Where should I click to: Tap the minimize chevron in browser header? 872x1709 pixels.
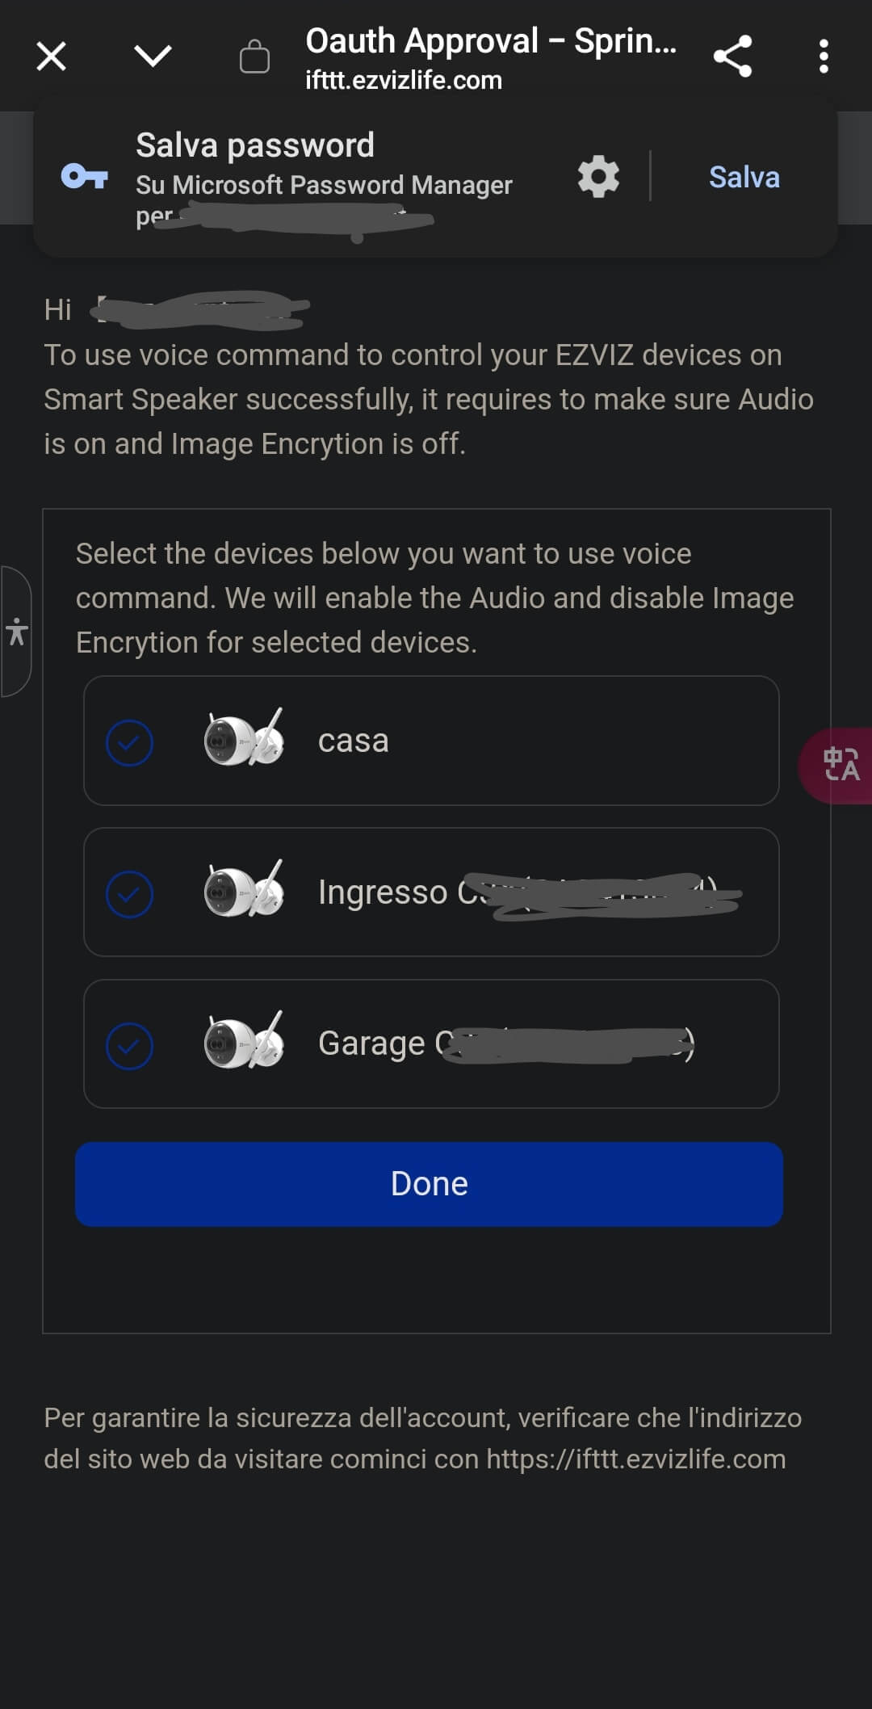pyautogui.click(x=153, y=57)
